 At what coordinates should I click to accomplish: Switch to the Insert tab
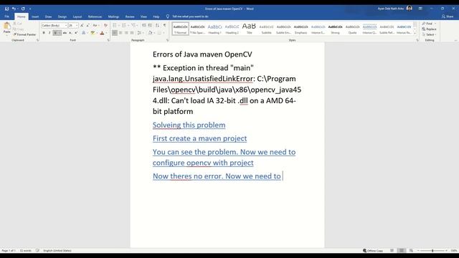(35, 16)
